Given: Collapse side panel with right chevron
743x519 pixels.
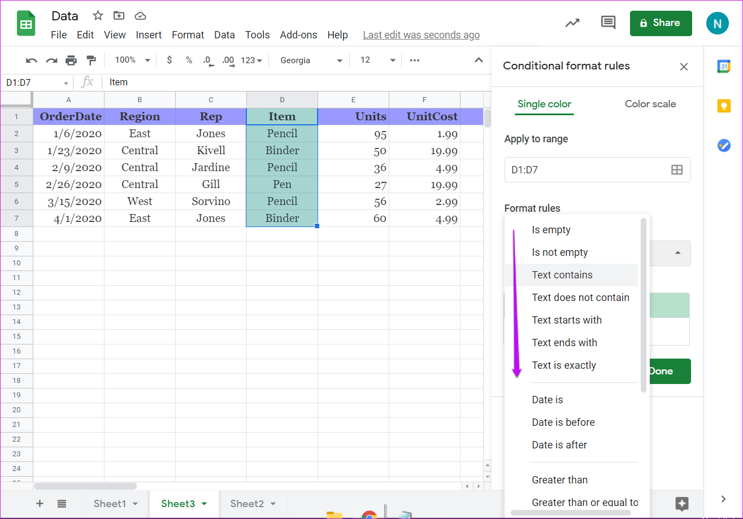Looking at the screenshot, I should [723, 499].
